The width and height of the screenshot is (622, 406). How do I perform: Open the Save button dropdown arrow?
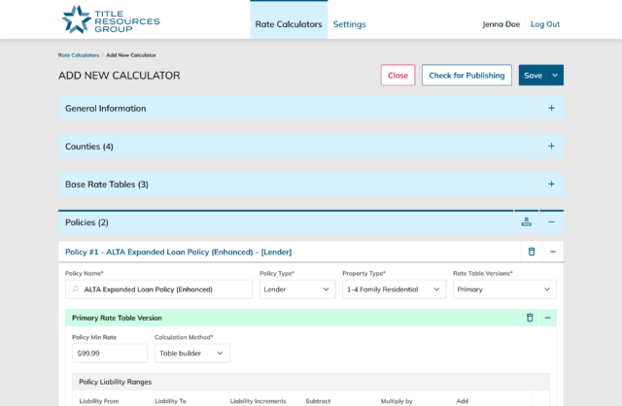click(555, 76)
